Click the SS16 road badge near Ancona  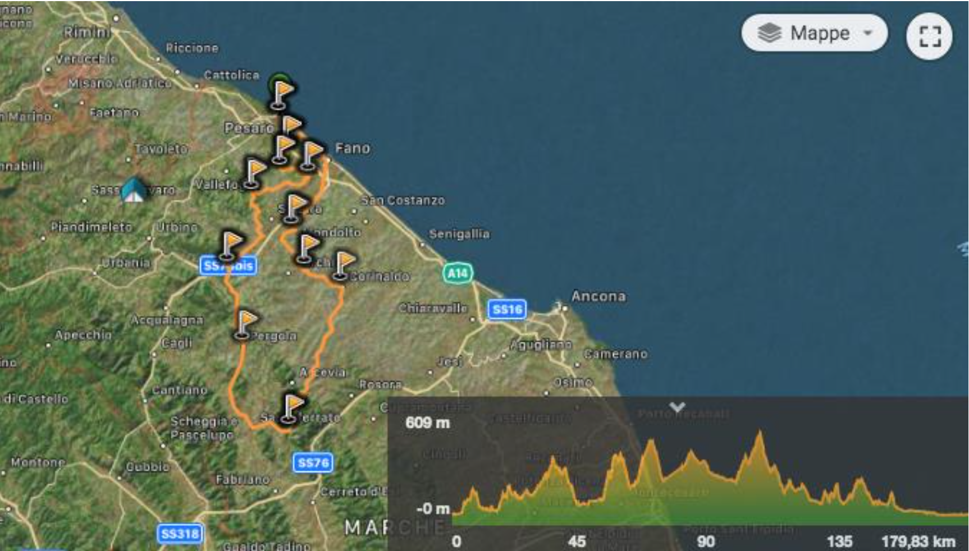[x=507, y=309]
